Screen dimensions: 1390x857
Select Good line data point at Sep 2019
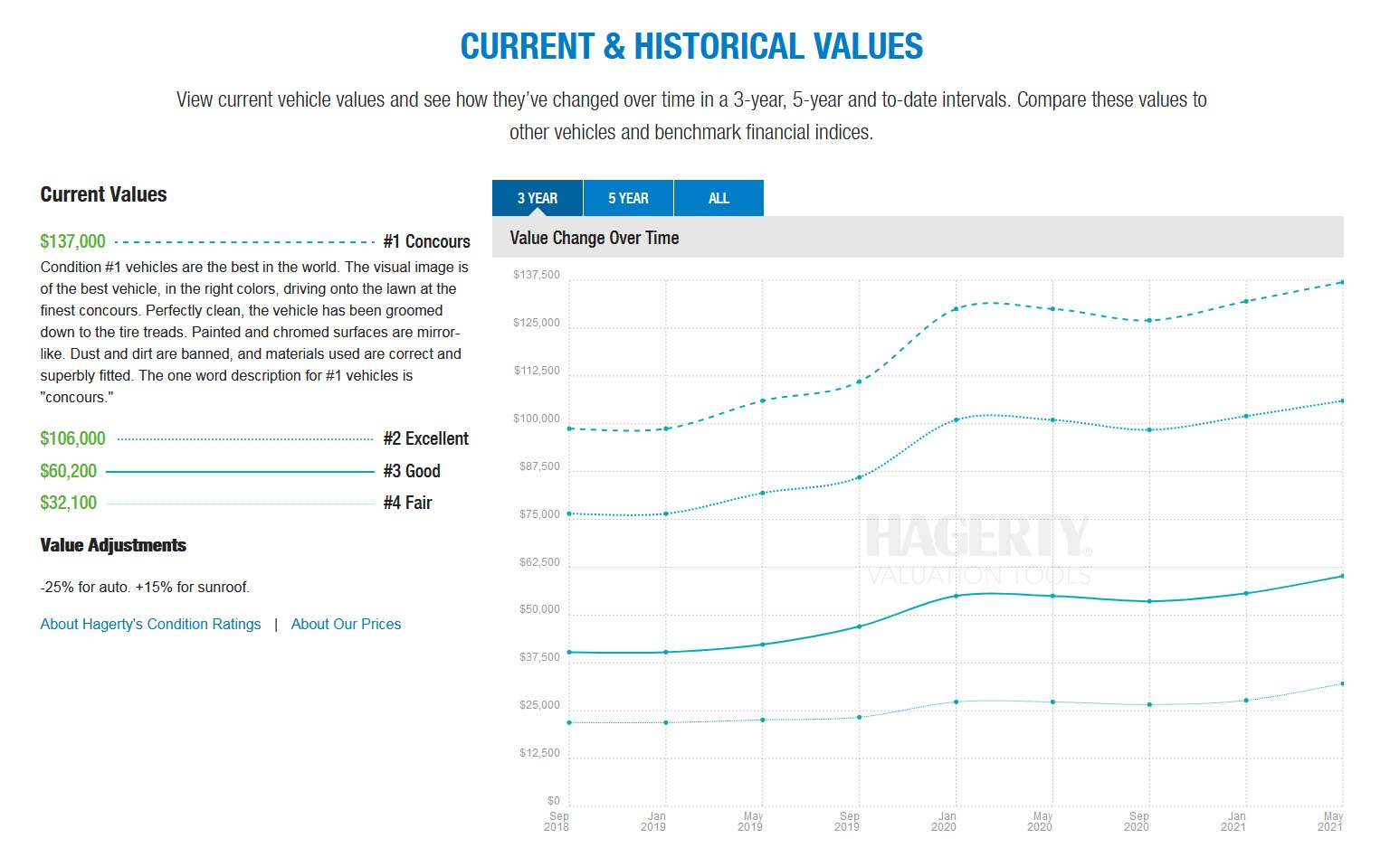point(859,626)
